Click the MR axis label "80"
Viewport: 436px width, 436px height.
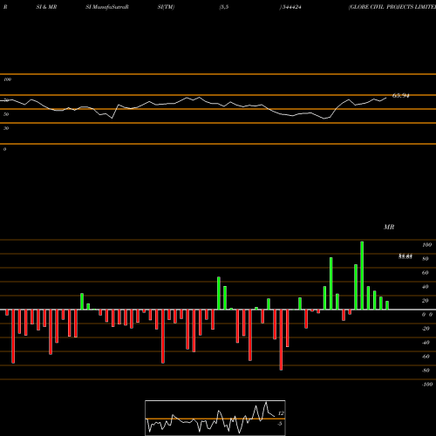(426, 259)
